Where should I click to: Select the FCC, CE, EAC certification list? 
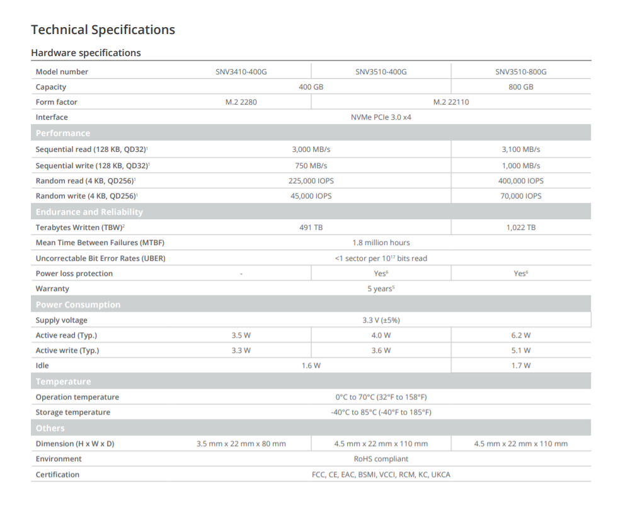(x=381, y=474)
